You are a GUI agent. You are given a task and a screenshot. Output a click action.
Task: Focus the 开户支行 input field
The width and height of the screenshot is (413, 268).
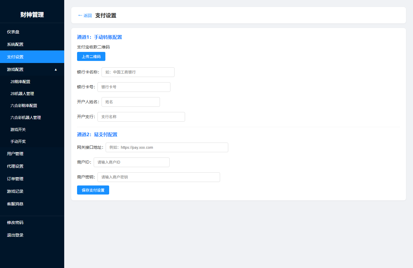tap(141, 117)
